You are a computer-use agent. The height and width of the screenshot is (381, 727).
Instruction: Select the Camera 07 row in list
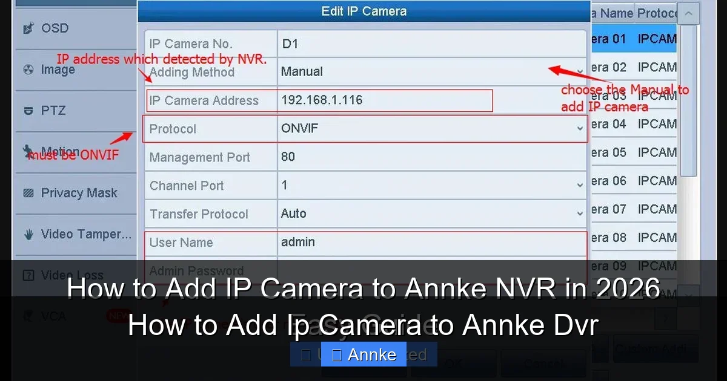tap(634, 209)
